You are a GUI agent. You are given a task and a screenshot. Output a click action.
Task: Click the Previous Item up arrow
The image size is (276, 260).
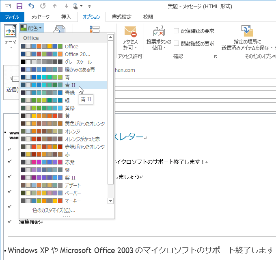coord(55,6)
